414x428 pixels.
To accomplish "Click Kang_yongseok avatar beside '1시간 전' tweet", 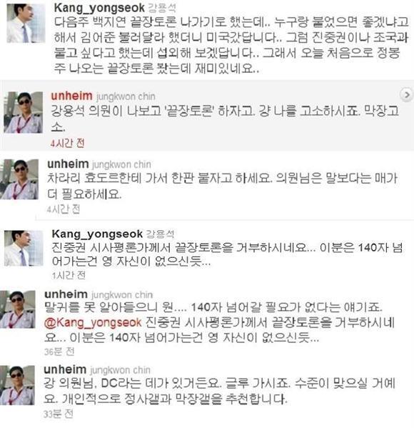I will [24, 248].
